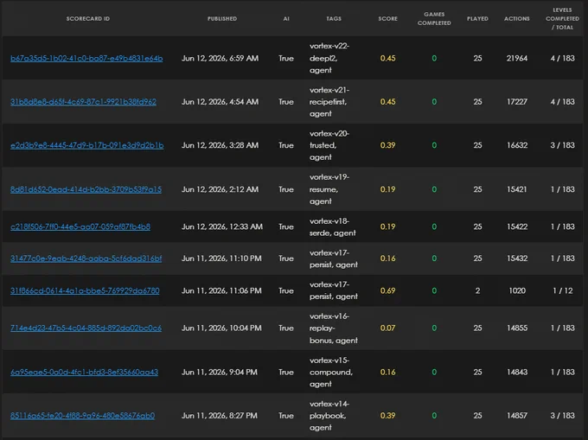Click the score value 0.69
This screenshot has height=440, width=588.
pyautogui.click(x=387, y=290)
